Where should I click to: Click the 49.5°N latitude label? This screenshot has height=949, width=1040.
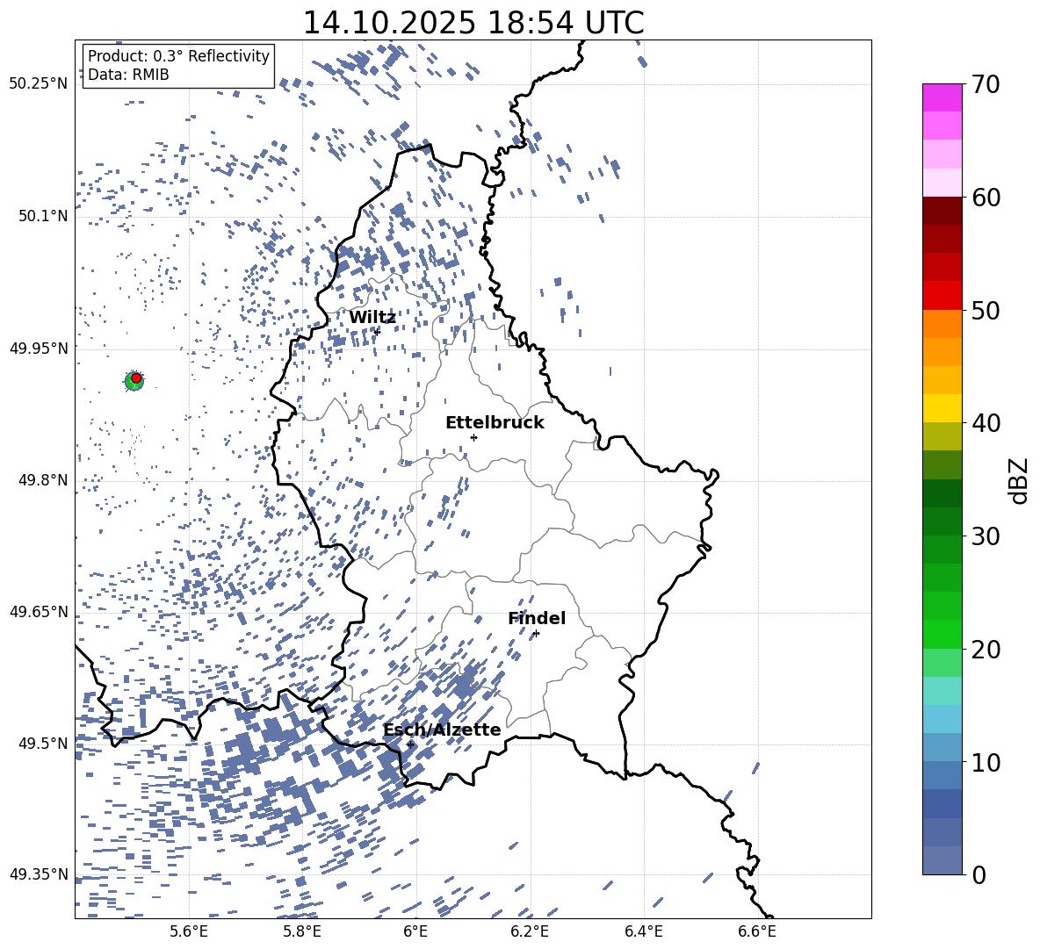[43, 744]
